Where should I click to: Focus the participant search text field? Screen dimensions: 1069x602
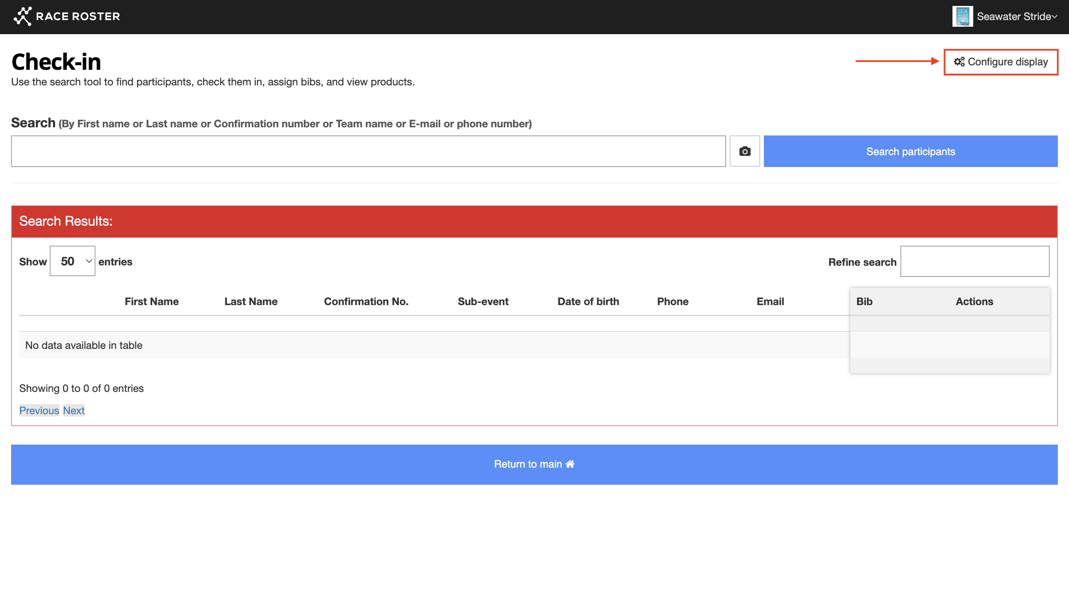(x=368, y=151)
